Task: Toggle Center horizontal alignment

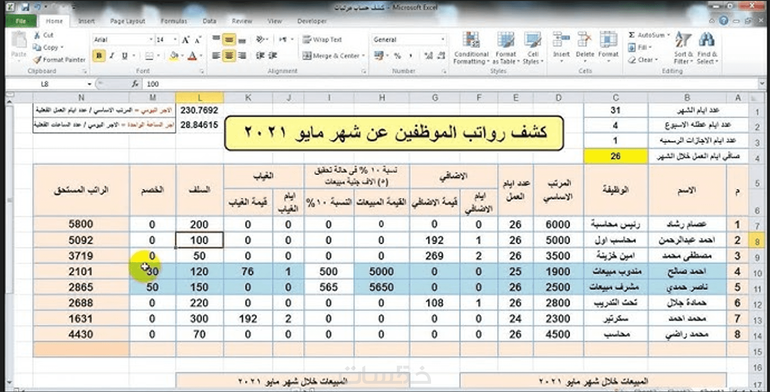Action: click(229, 56)
